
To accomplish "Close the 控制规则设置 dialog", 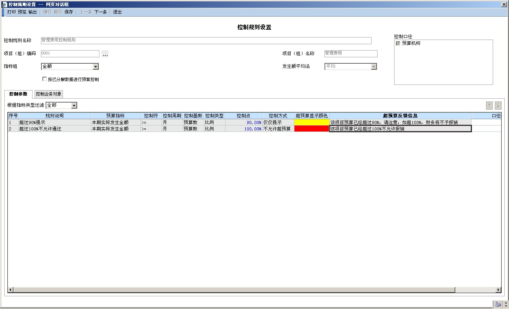I will point(504,5).
